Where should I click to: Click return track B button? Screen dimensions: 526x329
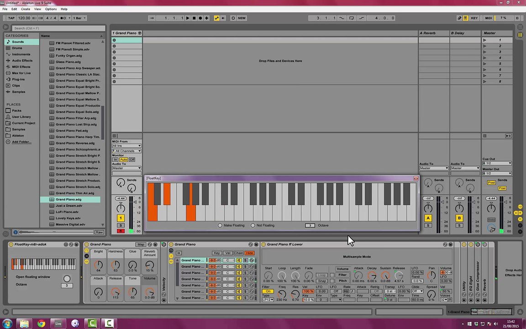point(459,218)
